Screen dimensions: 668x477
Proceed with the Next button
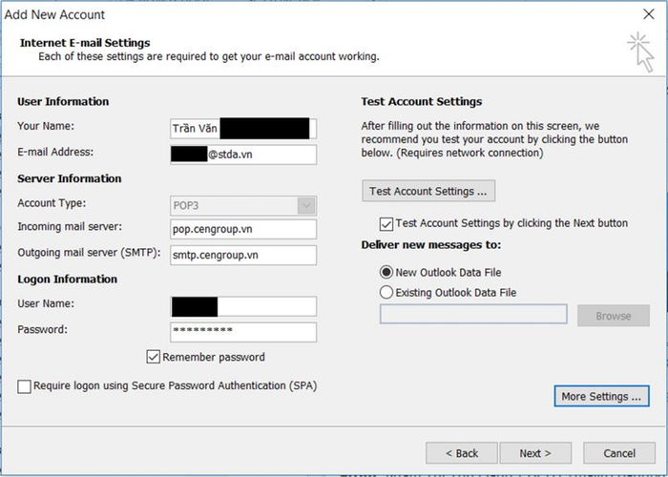coord(535,453)
